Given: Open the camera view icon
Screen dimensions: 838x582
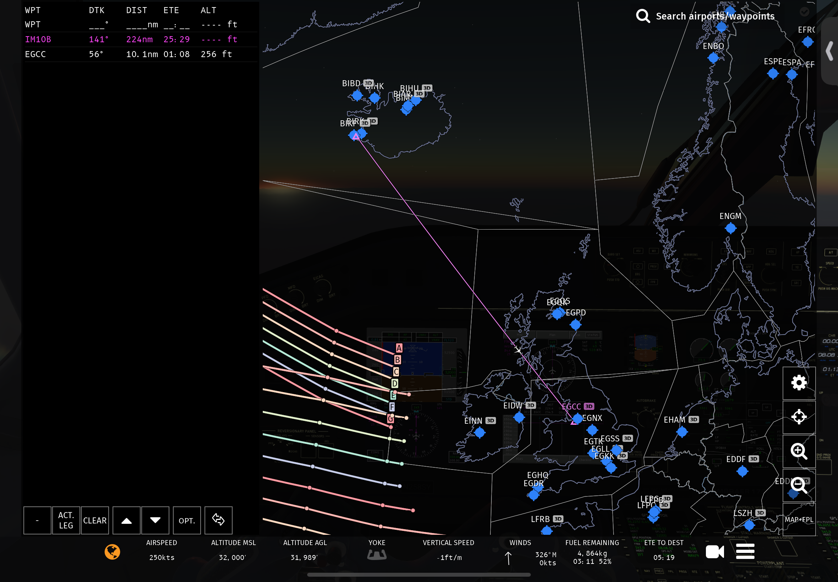Looking at the screenshot, I should 714,551.
